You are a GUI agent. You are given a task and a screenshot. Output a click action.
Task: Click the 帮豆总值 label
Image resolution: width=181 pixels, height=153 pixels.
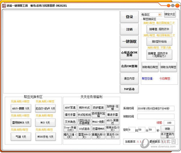(x=147, y=78)
